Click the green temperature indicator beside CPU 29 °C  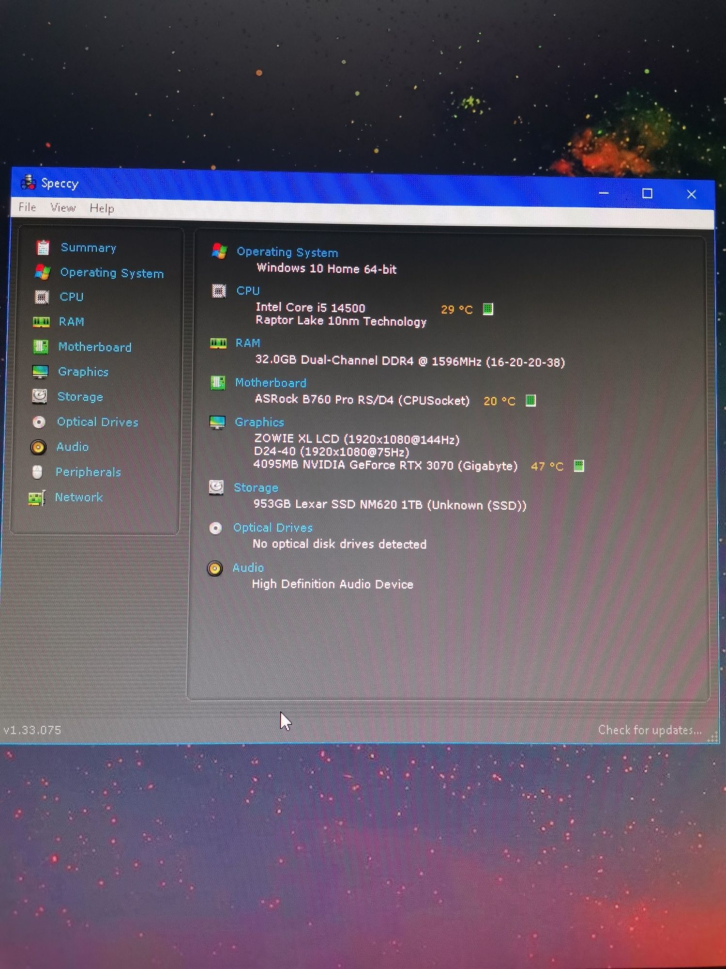pyautogui.click(x=488, y=309)
